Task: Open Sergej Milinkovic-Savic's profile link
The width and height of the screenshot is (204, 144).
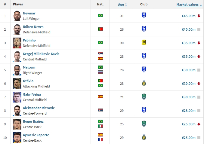Action: click(x=41, y=54)
